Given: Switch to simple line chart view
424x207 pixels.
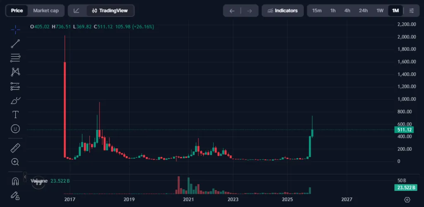Looking at the screenshot, I should [x=77, y=11].
